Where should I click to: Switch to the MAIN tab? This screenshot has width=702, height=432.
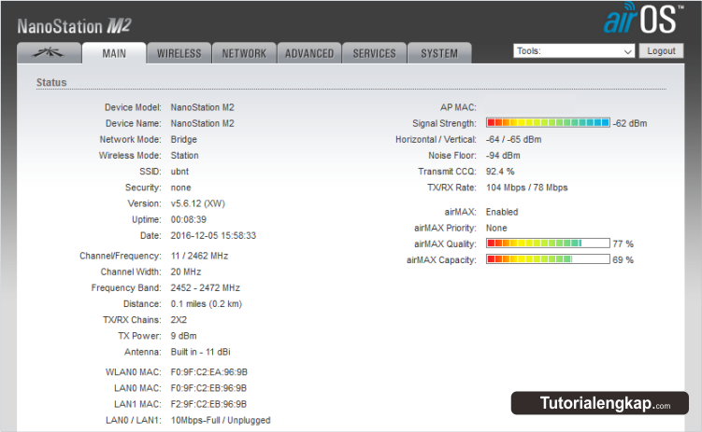click(x=114, y=53)
